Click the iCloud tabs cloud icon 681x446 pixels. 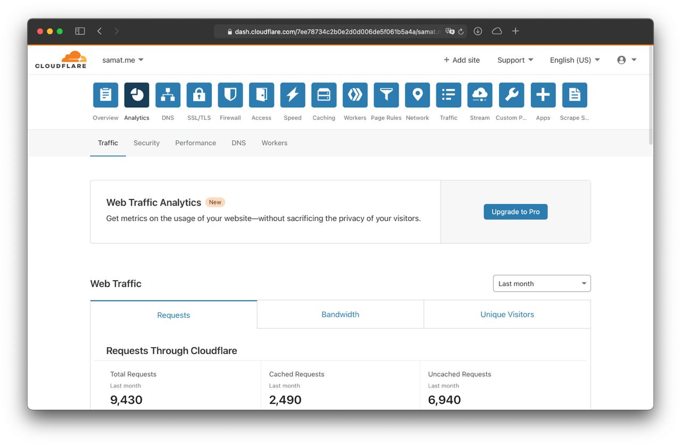coord(497,31)
